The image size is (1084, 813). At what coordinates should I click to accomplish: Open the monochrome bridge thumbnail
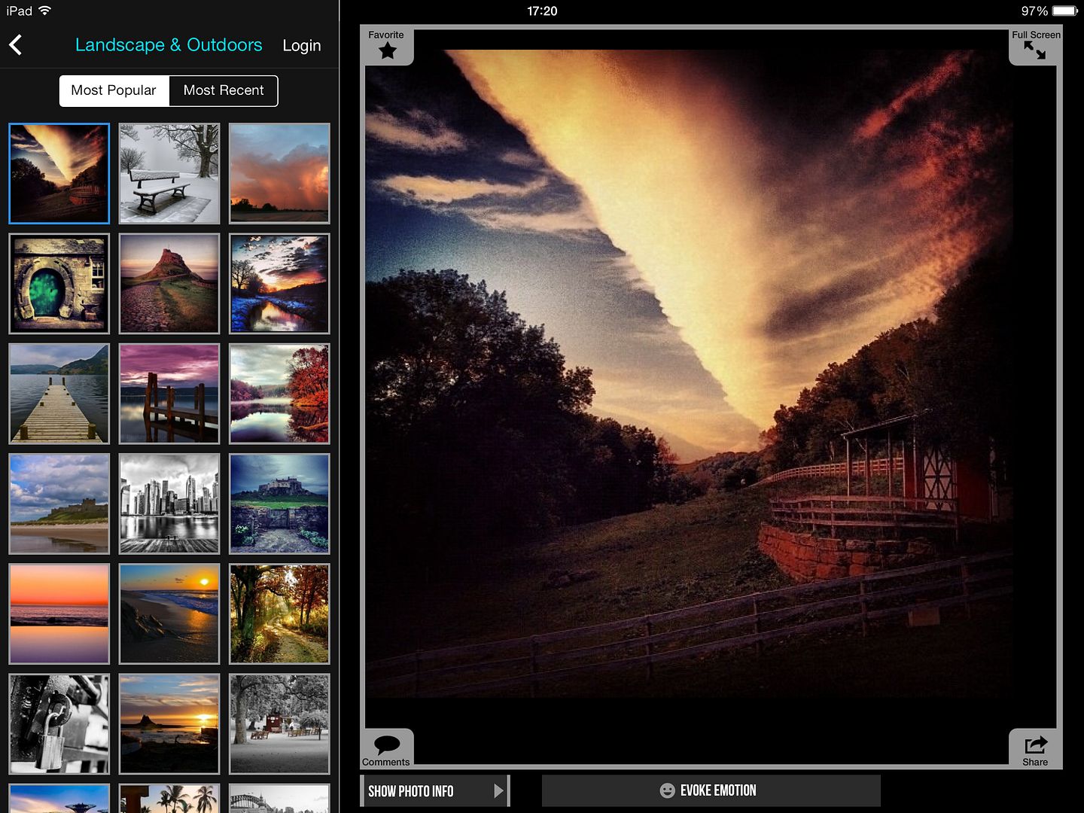click(x=279, y=798)
